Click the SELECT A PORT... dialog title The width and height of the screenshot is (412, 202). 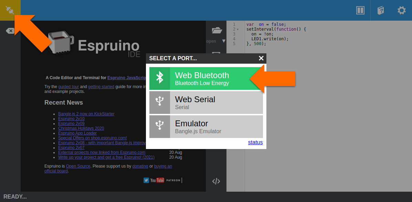[x=173, y=58]
